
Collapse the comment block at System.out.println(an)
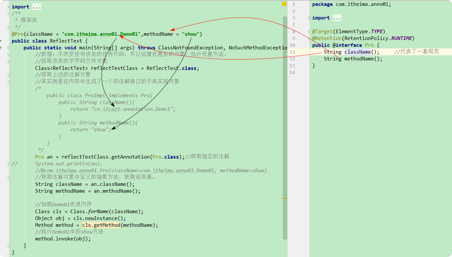pos(9,163)
